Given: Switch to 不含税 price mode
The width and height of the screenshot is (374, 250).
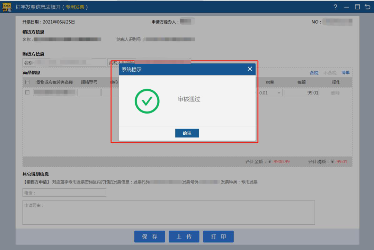Looking at the screenshot, I should pos(330,73).
